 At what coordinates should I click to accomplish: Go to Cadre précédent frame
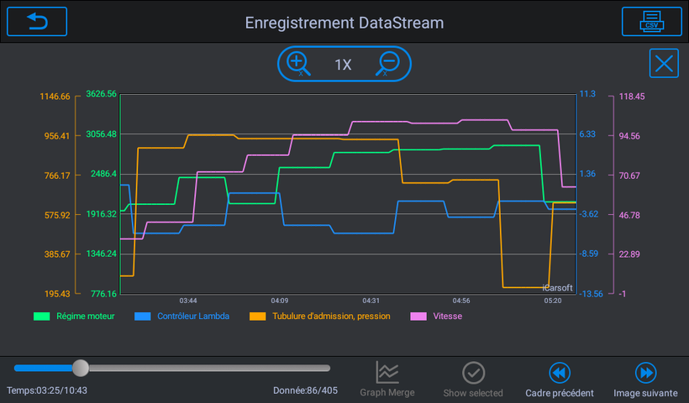pos(560,379)
